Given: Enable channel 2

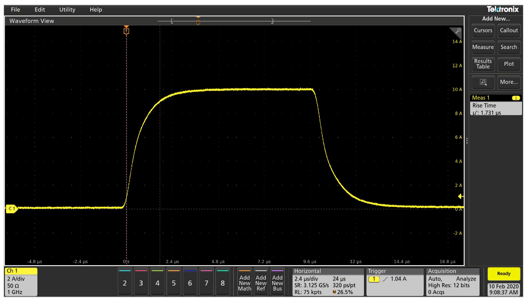Looking at the screenshot, I should coord(125,282).
